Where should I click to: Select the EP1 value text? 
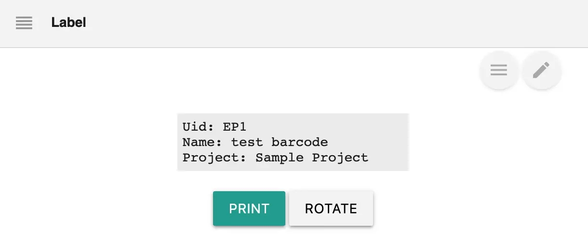pos(235,127)
